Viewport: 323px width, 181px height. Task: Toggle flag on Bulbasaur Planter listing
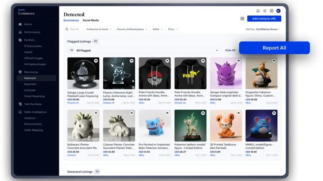click(x=96, y=113)
